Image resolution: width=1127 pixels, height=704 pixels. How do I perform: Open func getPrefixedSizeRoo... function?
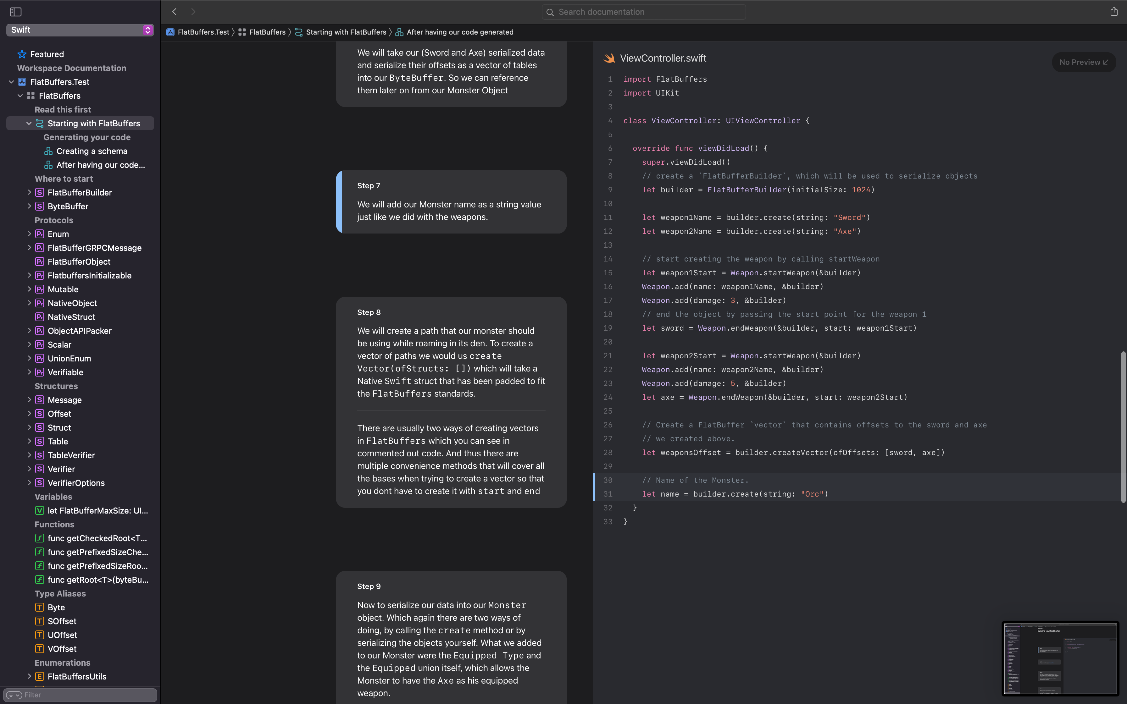pyautogui.click(x=98, y=566)
